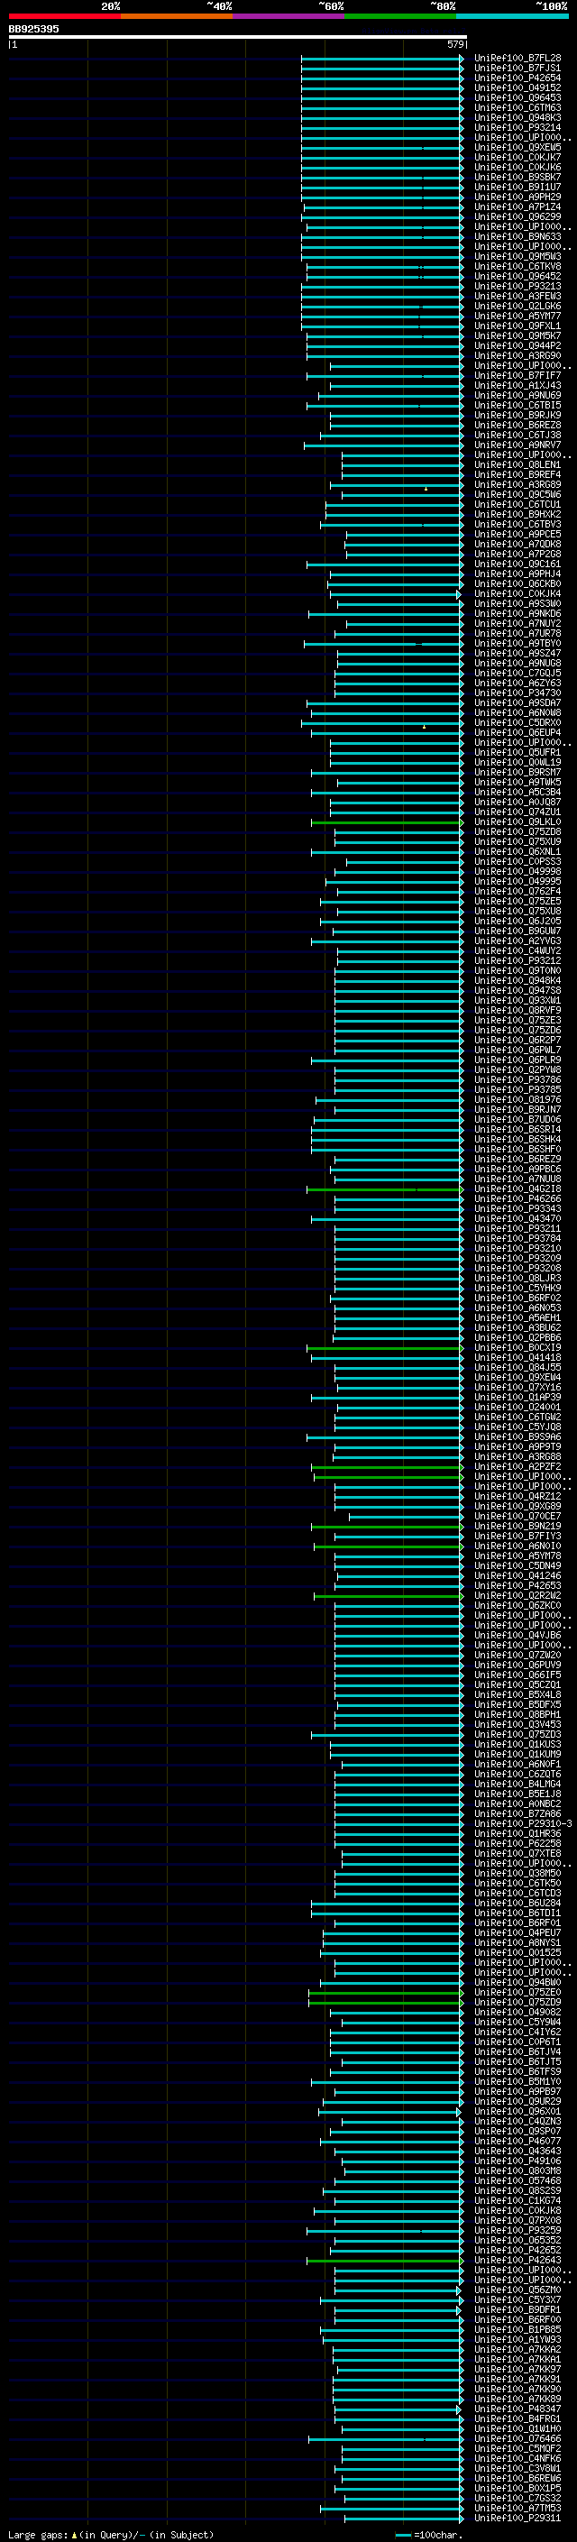577x2542 pixels.
Task: Select row label UniRef100_P29310-3
Action: click(523, 1823)
